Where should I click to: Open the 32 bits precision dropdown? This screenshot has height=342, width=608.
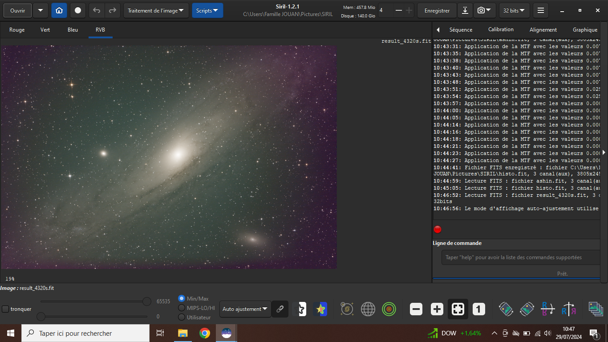click(x=514, y=10)
